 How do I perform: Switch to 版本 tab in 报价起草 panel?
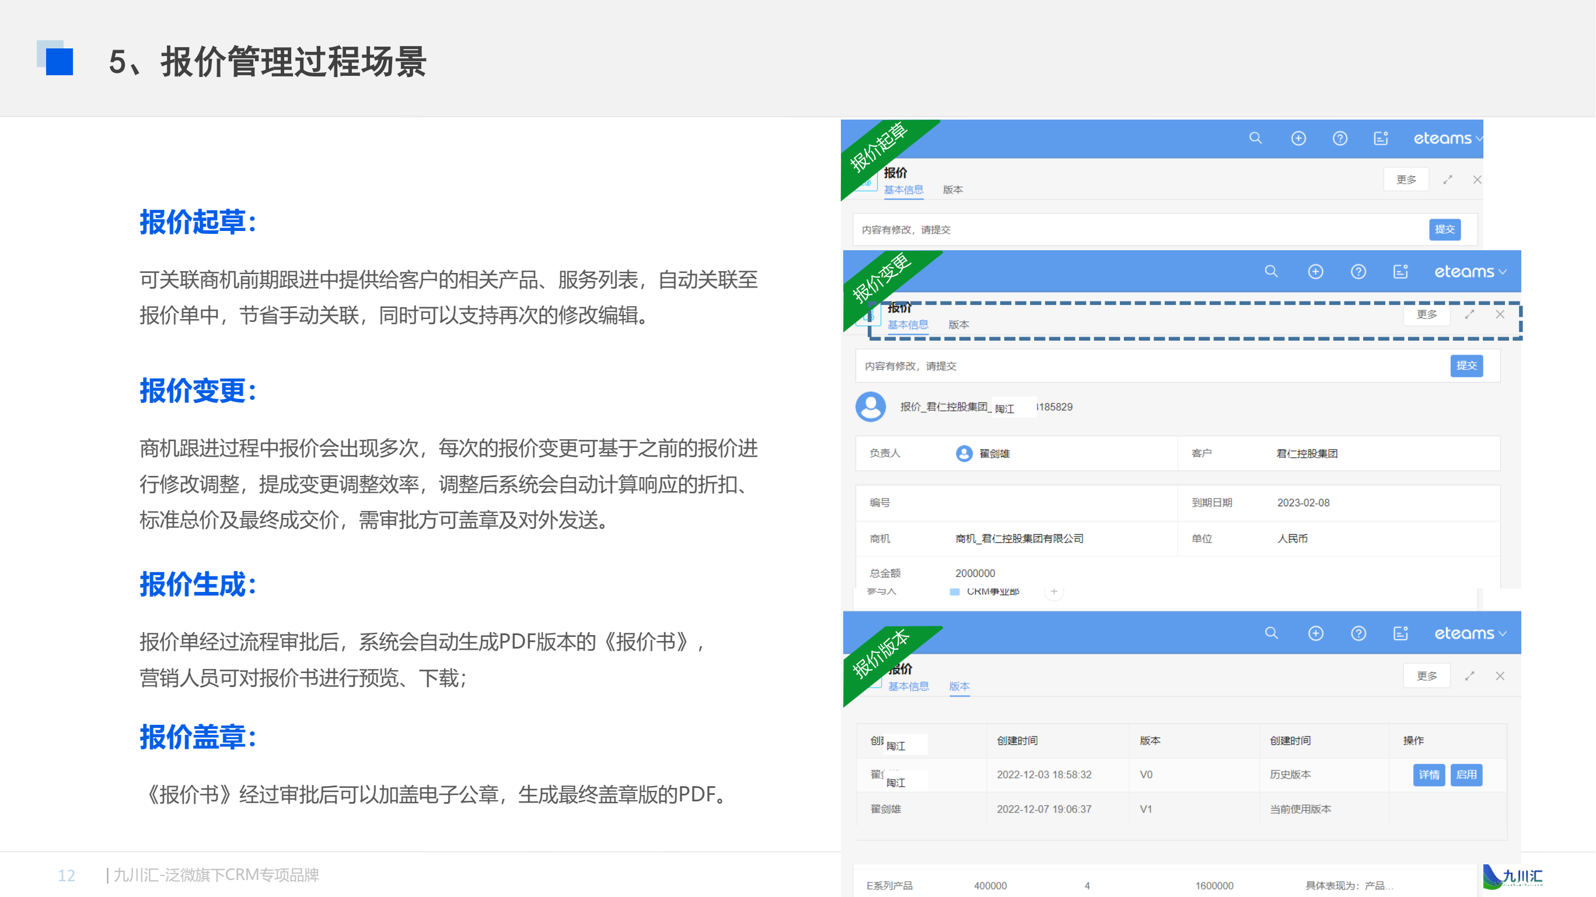[x=952, y=190]
